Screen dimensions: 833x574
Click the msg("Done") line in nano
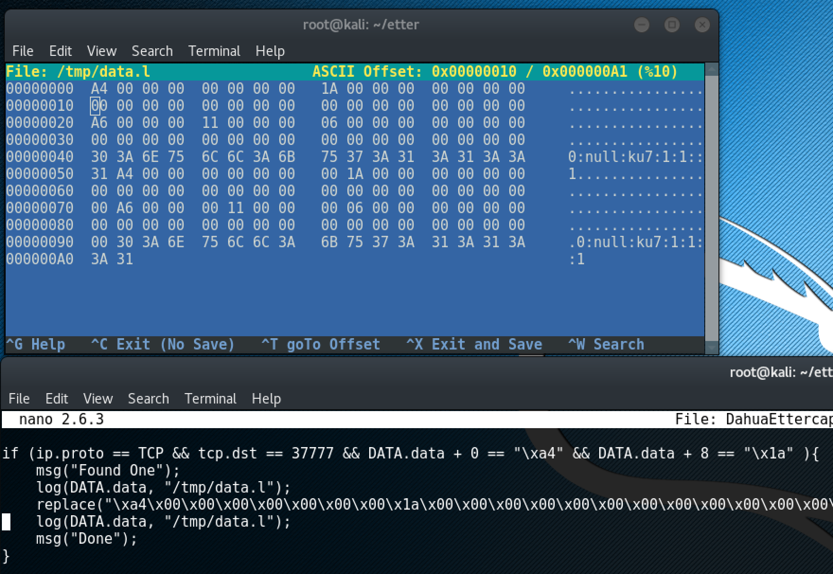tap(87, 539)
